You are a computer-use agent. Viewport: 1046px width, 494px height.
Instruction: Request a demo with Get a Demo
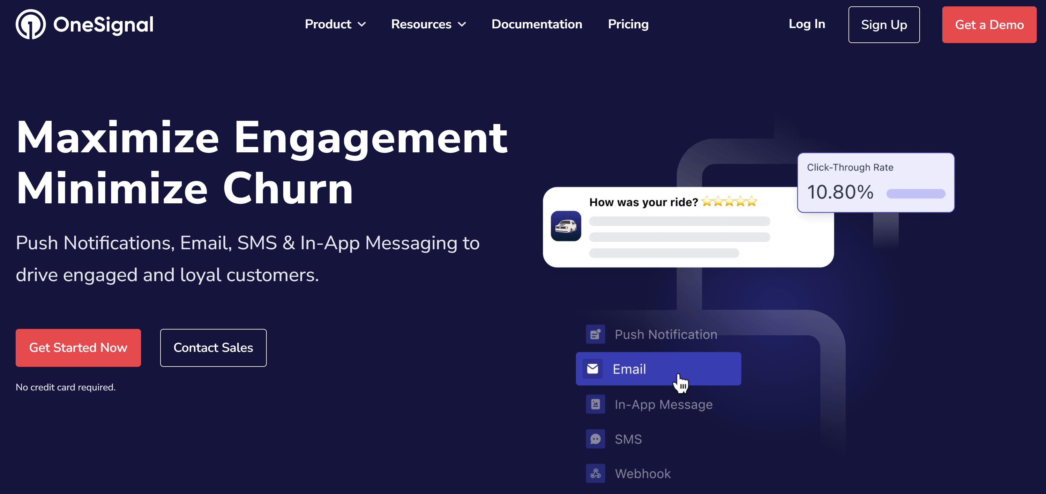pos(989,25)
